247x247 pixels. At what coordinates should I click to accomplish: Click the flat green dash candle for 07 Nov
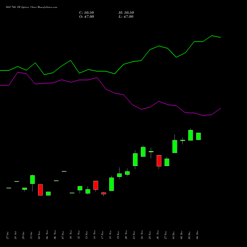64,171
